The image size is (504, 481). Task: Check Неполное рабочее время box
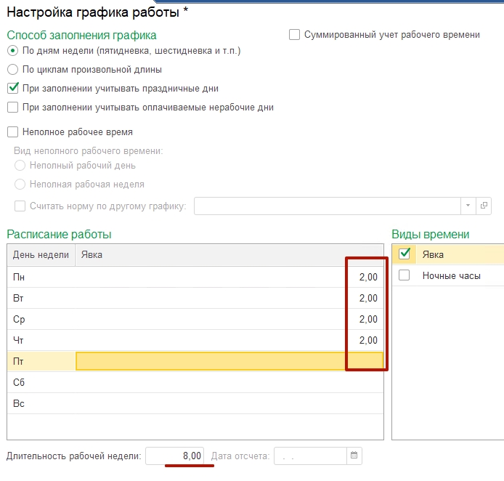point(12,132)
